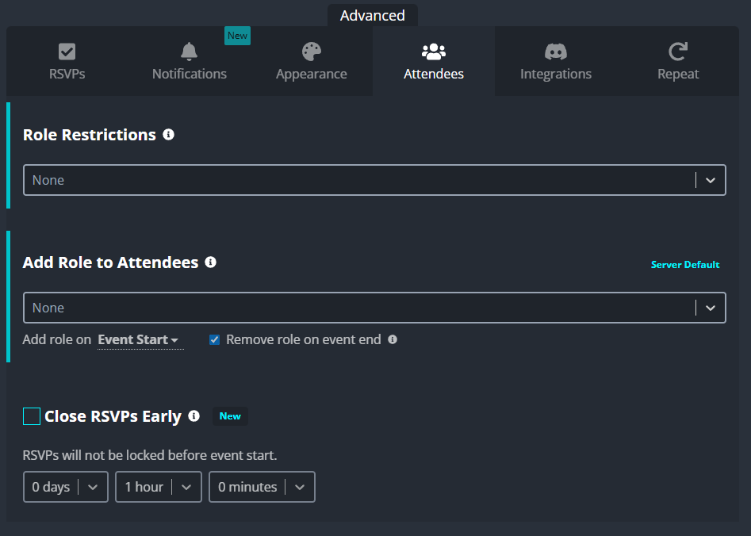This screenshot has width=751, height=536.
Task: Click the Integrations Discord logo icon
Action: (556, 52)
